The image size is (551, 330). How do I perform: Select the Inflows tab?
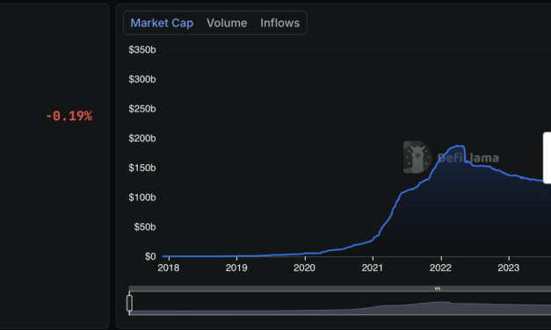pyautogui.click(x=279, y=23)
